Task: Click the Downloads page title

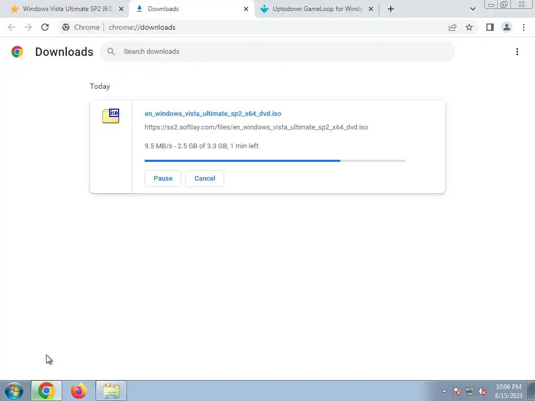Action: pos(64,52)
